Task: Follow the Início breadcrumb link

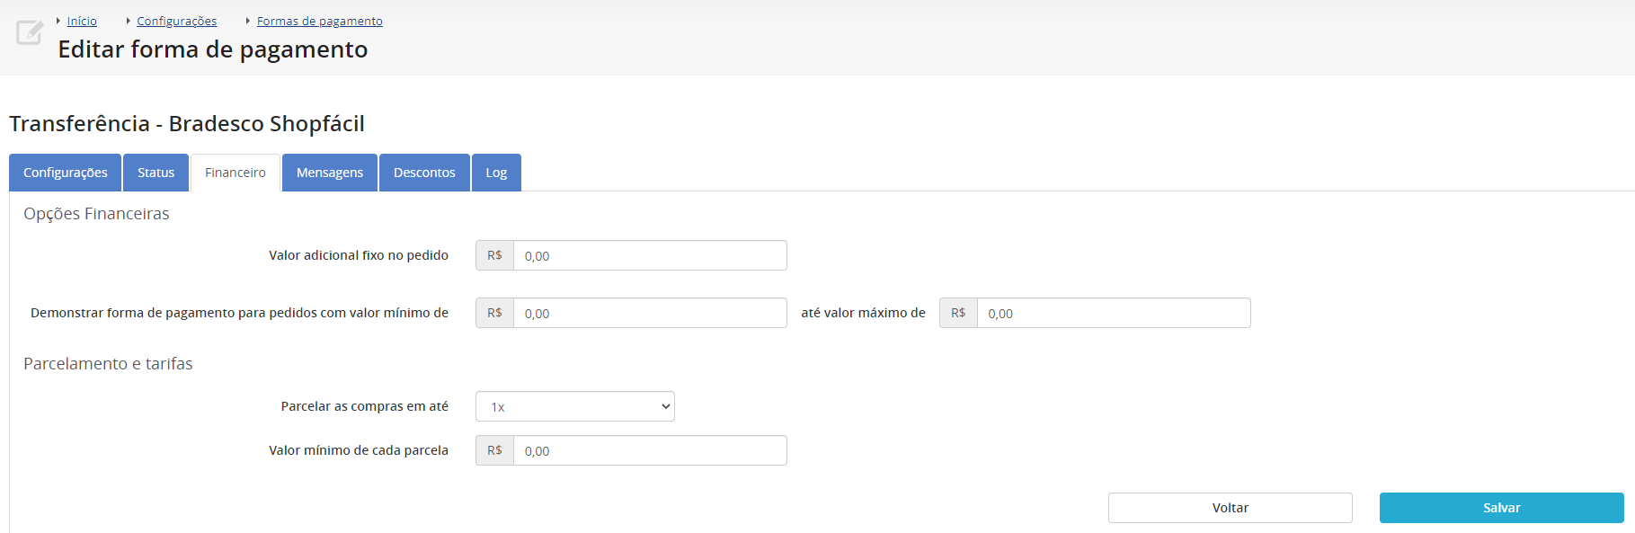Action: click(x=82, y=21)
